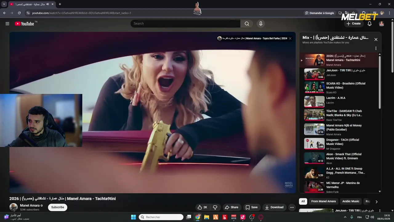Download the video
This screenshot has width=394, height=222.
[274, 207]
